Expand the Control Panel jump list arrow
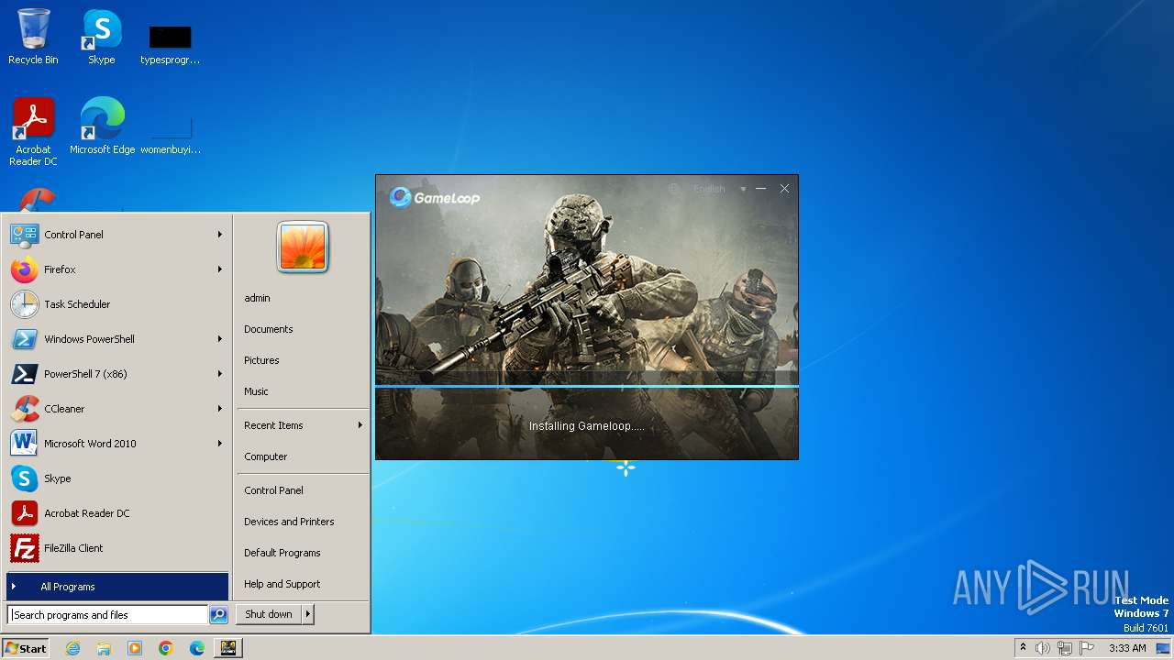The width and height of the screenshot is (1174, 660). pyautogui.click(x=220, y=235)
